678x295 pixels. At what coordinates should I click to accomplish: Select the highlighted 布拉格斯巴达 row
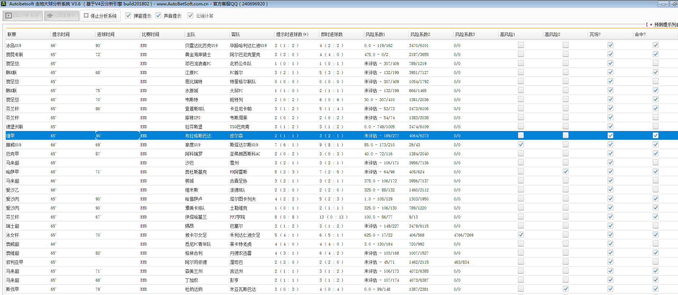click(198, 136)
